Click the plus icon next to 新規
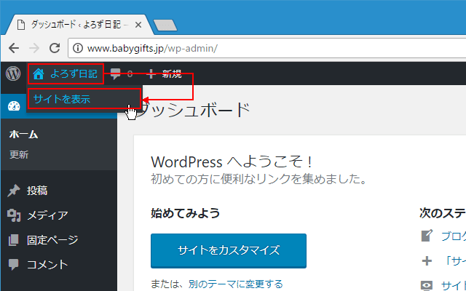This screenshot has width=466, height=291. click(151, 73)
